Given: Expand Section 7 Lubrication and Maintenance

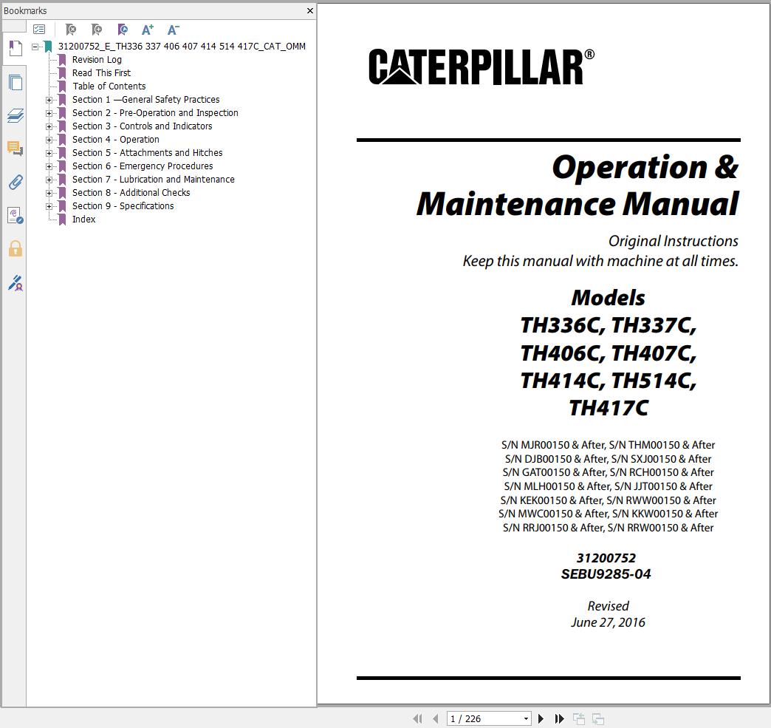Looking at the screenshot, I should [49, 180].
